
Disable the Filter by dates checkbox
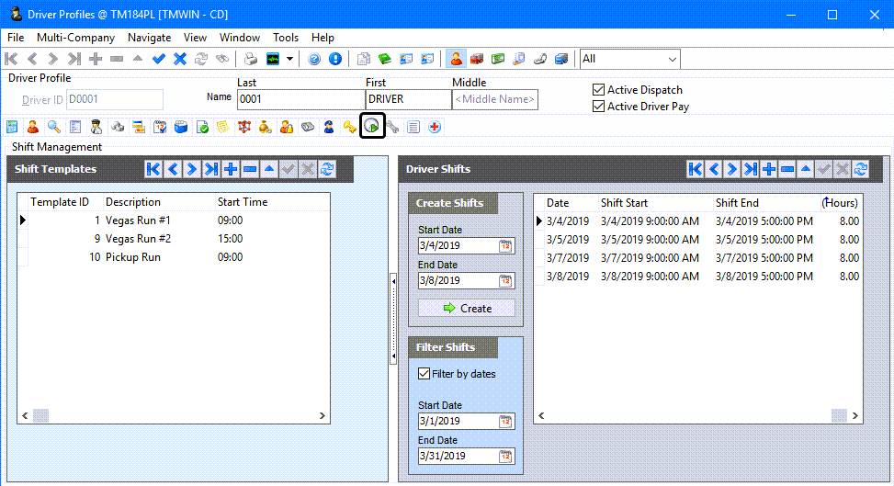424,374
